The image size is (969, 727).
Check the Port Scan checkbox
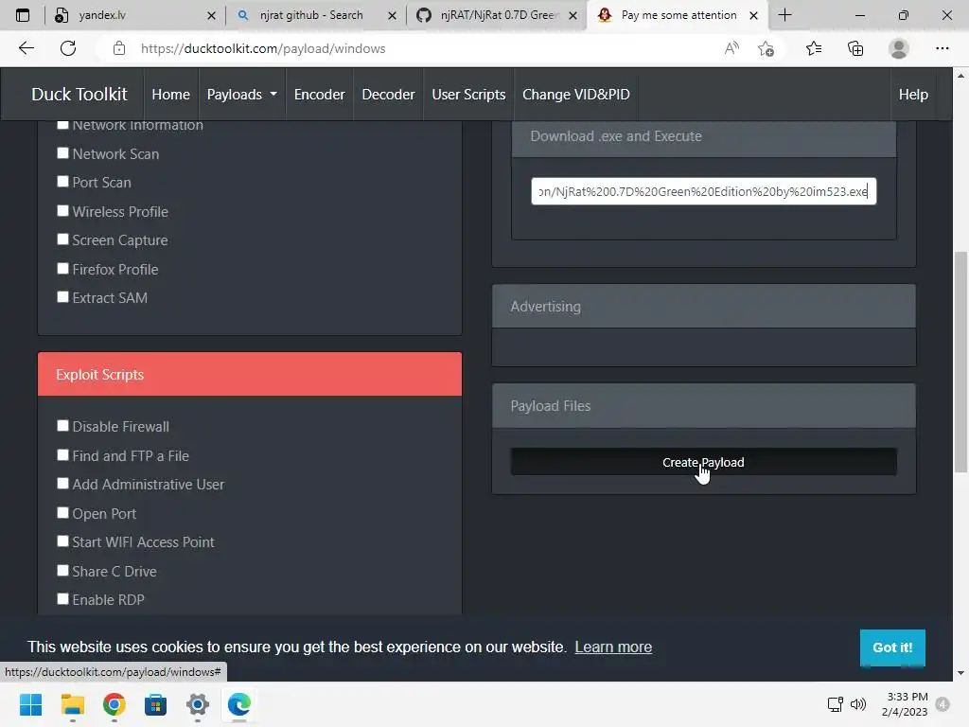(62, 181)
